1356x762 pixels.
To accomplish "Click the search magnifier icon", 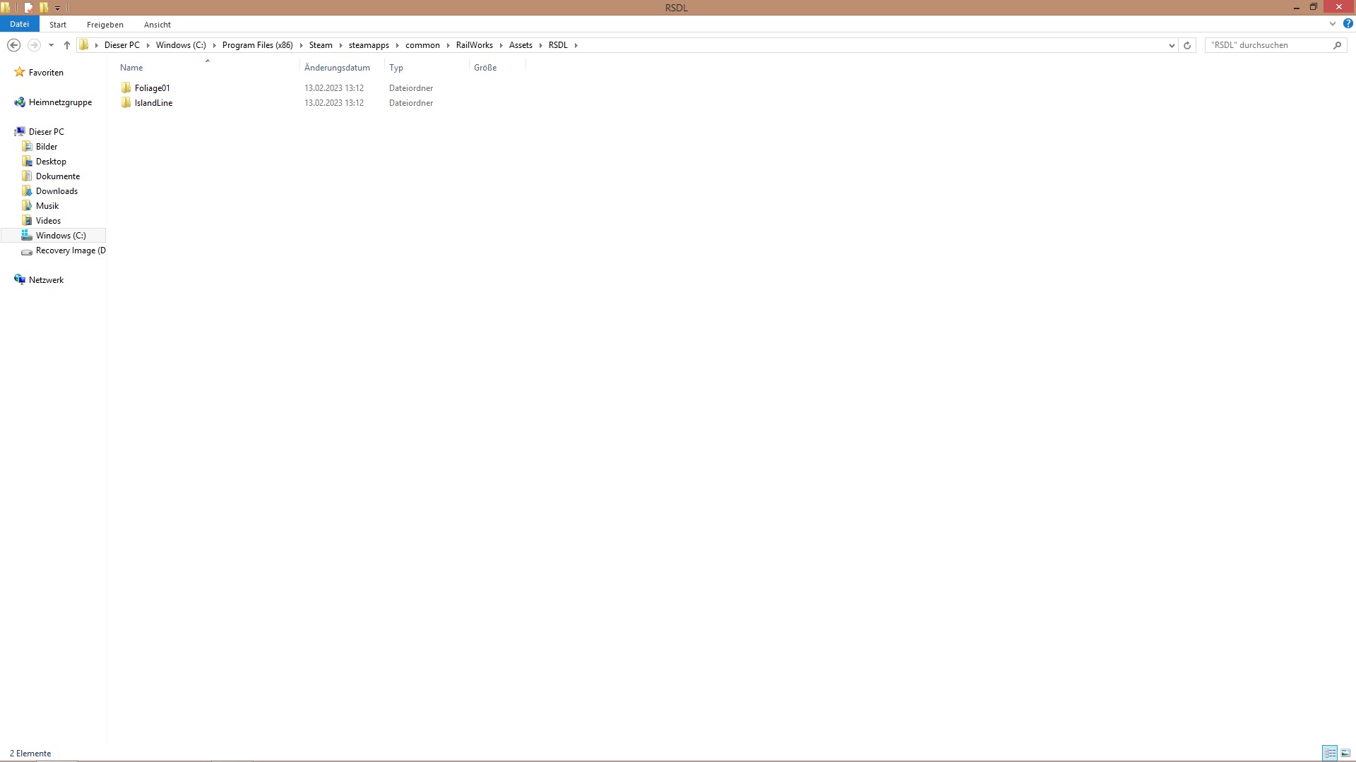I will pyautogui.click(x=1337, y=45).
